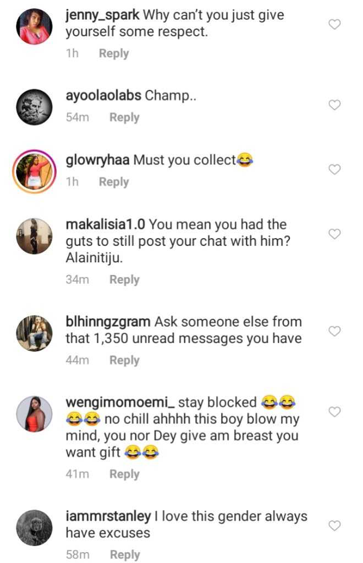Reply to ayoolaolabs' comment

pyautogui.click(x=124, y=118)
